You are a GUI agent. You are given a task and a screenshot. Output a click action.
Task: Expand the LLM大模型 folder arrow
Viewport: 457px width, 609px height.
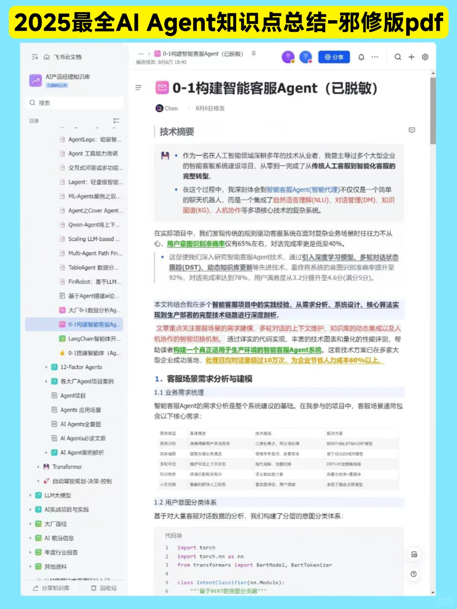tap(30, 495)
